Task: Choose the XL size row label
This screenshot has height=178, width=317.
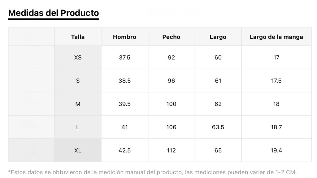Action: tap(78, 151)
